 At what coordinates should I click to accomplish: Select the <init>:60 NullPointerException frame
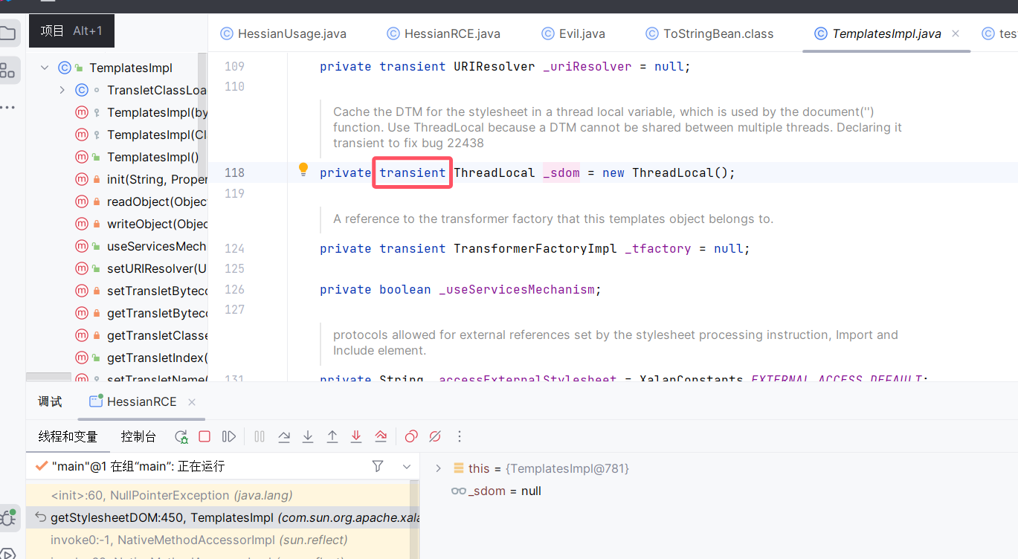coord(217,495)
